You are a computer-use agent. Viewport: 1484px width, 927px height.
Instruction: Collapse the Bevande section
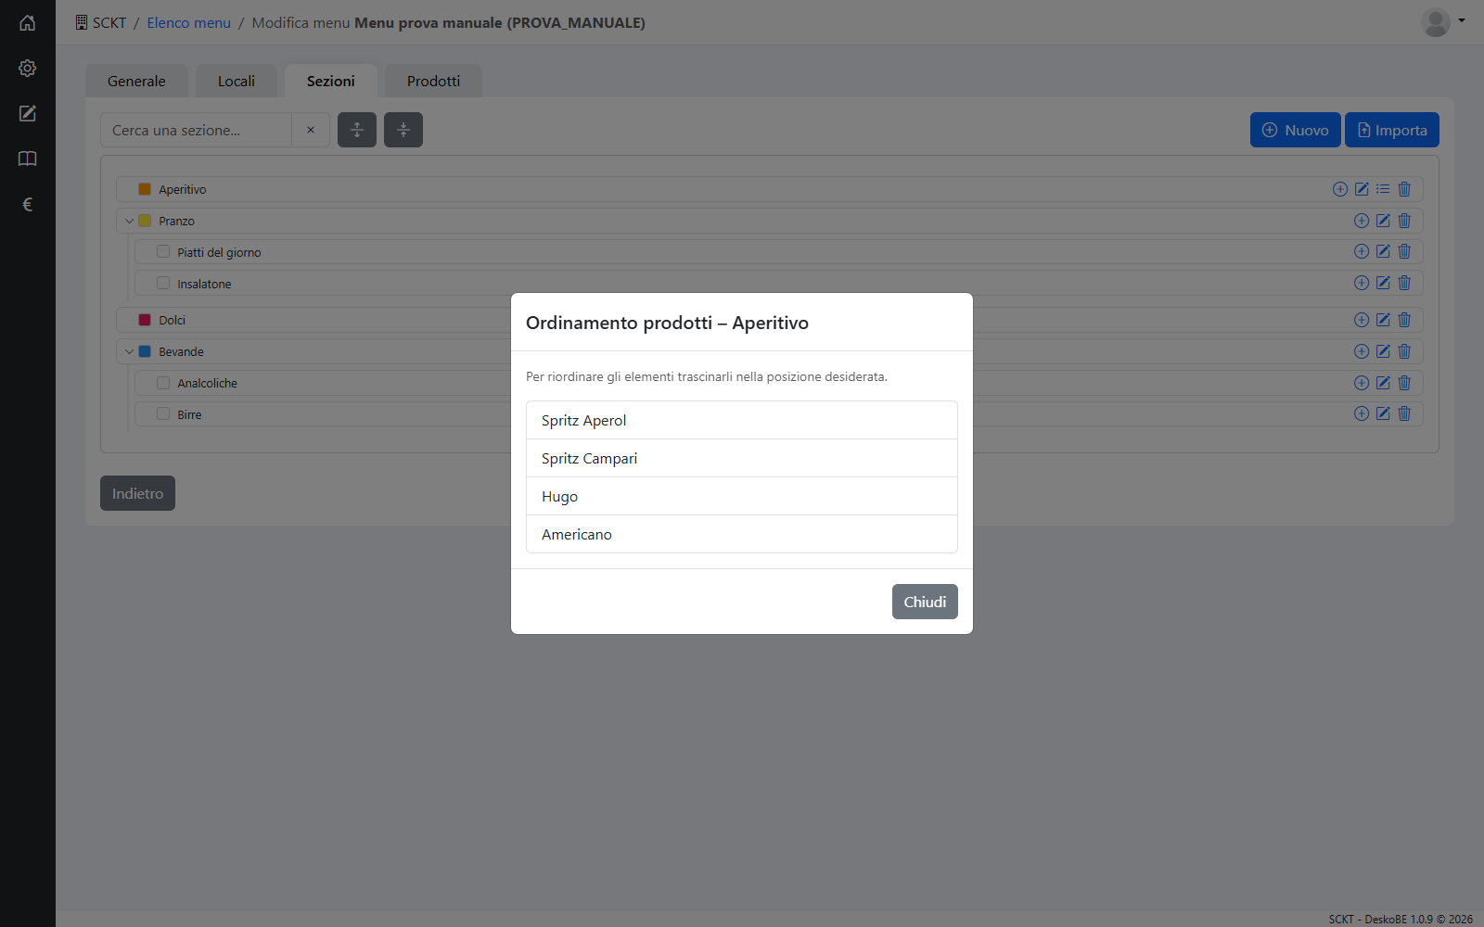[x=129, y=351]
